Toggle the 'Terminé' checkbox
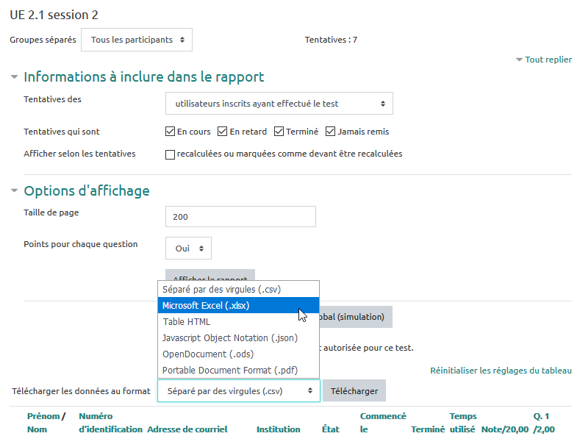 (279, 132)
